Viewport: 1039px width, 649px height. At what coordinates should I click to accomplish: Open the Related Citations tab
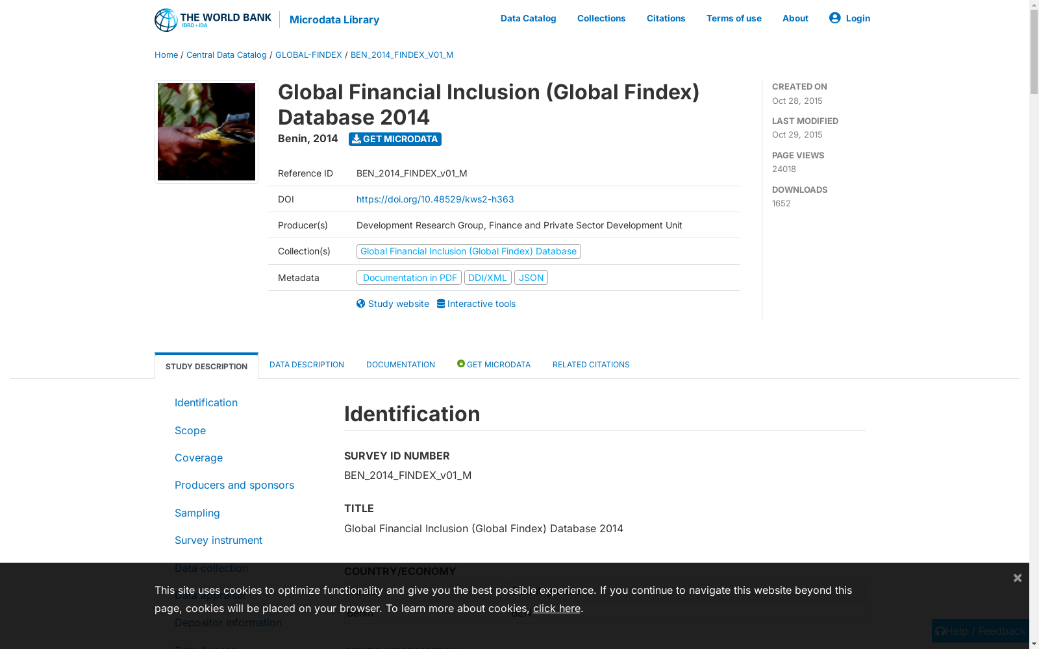point(591,365)
